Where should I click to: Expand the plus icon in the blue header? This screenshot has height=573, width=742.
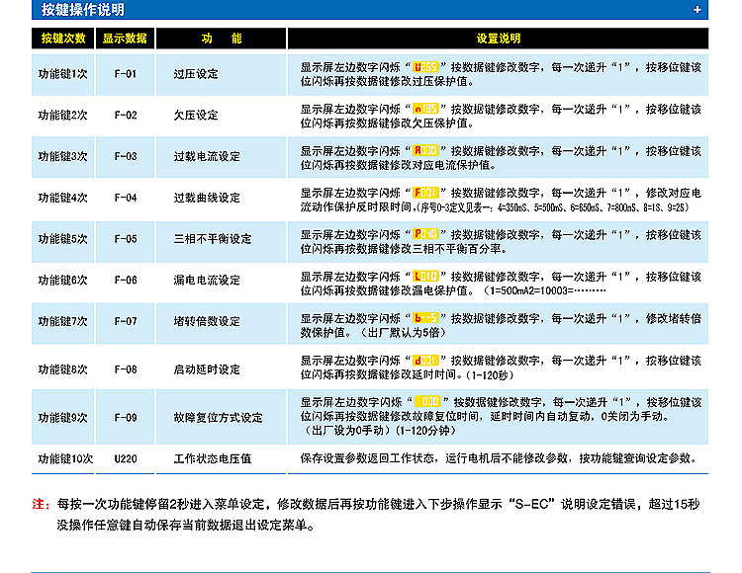pos(697,10)
